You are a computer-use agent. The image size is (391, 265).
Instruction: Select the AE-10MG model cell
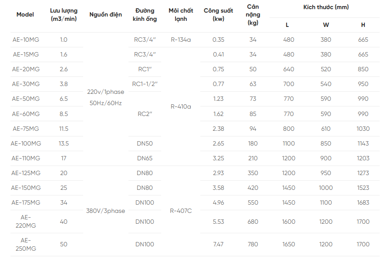[25, 40]
